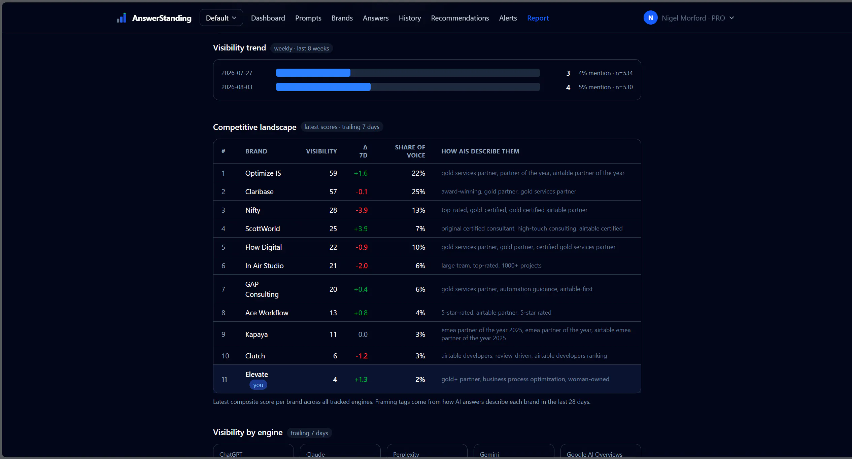Click the N user avatar icon
Image resolution: width=852 pixels, height=459 pixels.
click(x=650, y=18)
